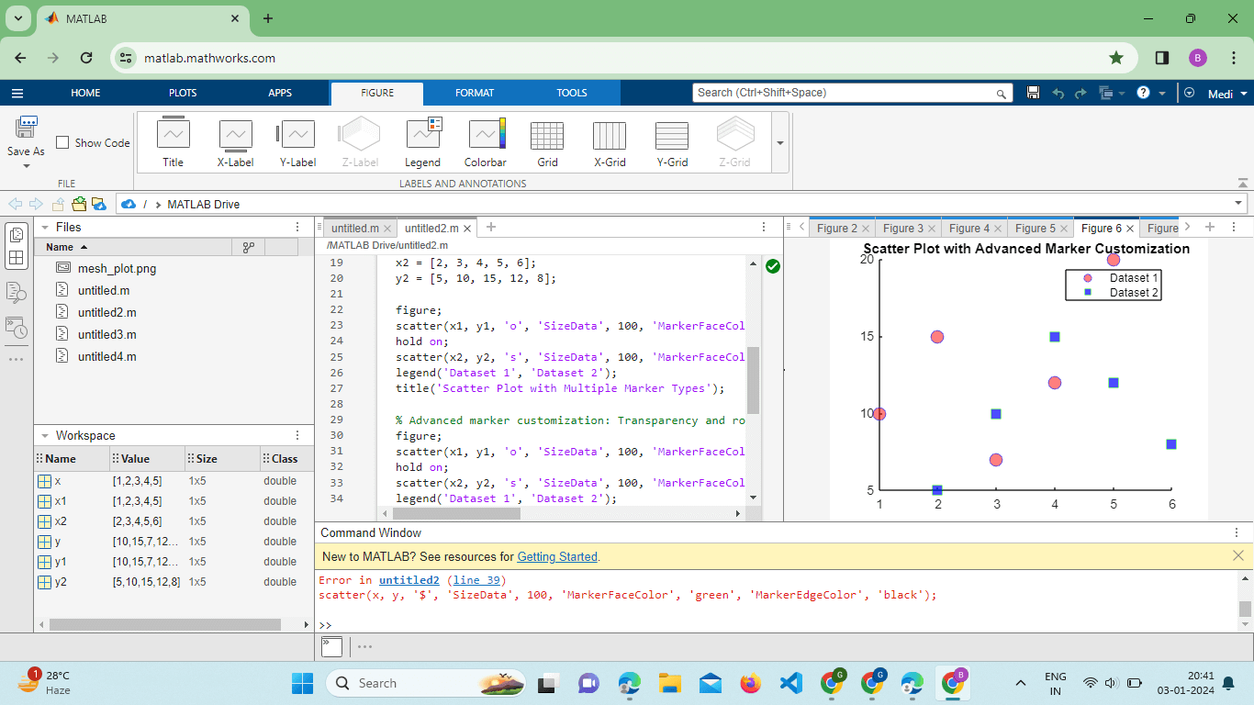Select the untitled.m editor tab

[355, 228]
